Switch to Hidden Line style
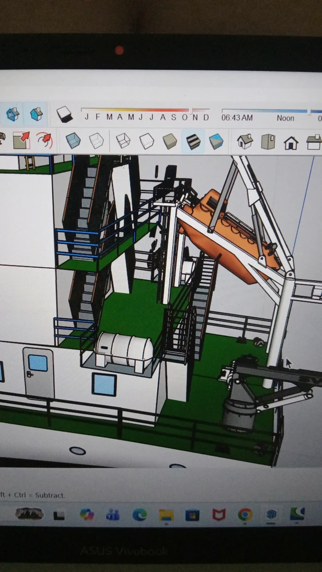 146,141
